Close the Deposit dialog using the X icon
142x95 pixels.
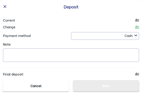(x=5, y=6)
